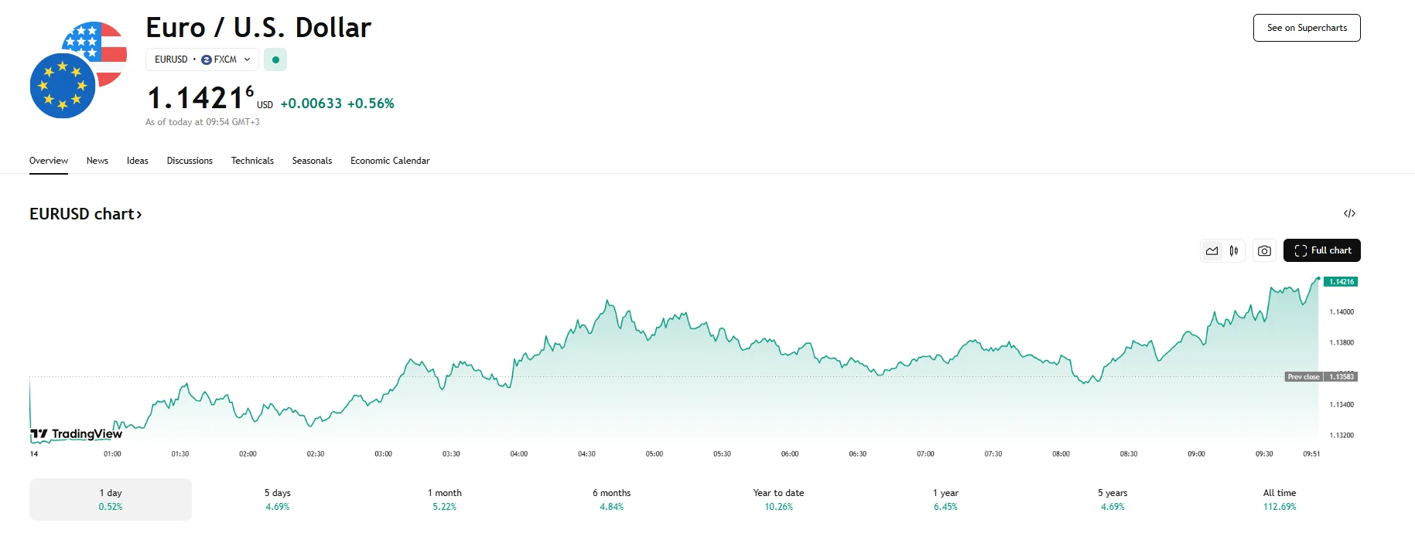Screen dimensions: 1415x537
Task: Open the Technicals tab
Action: point(252,161)
